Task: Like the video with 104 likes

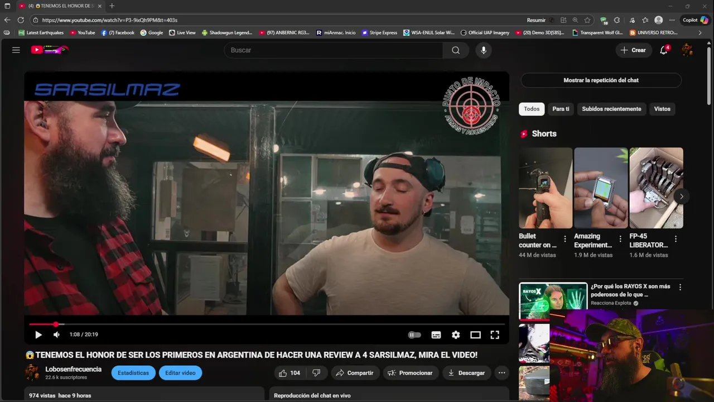Action: 290,373
